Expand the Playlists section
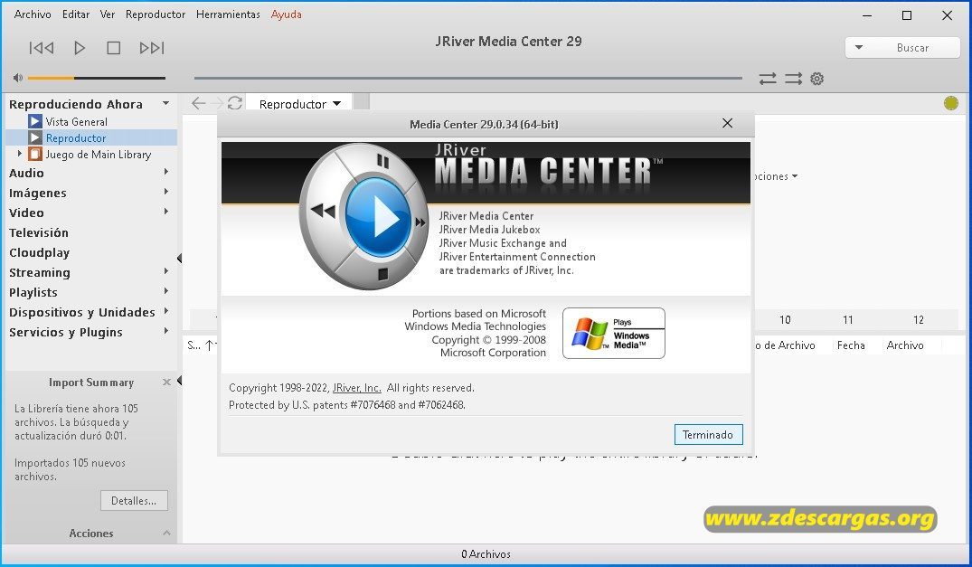Image resolution: width=972 pixels, height=567 pixels. click(165, 290)
